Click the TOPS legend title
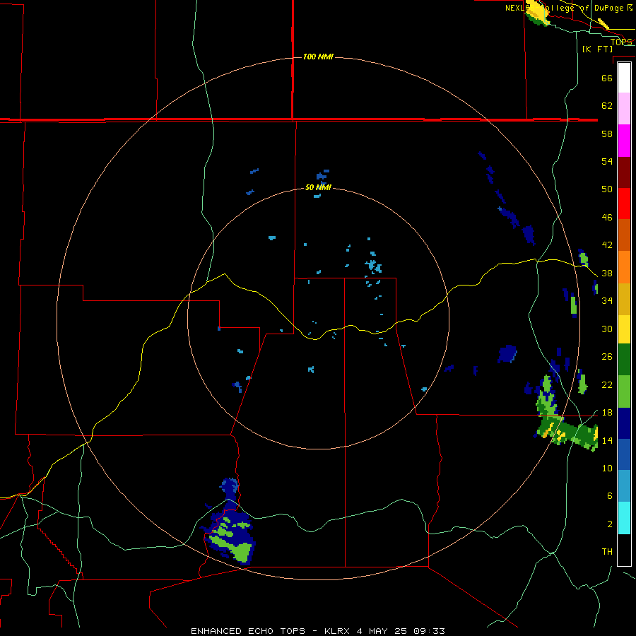This screenshot has width=636, height=636. (x=621, y=42)
